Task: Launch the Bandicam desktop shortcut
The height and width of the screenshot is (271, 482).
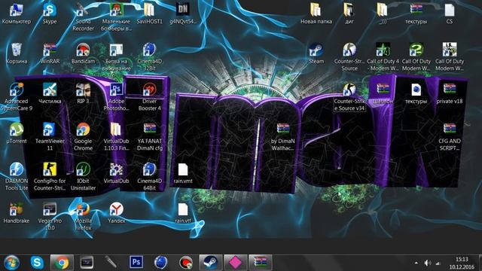Action: pos(83,53)
